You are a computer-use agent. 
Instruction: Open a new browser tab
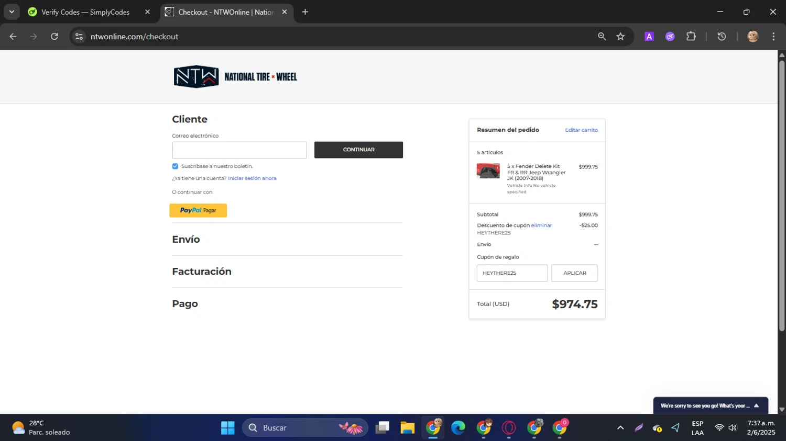point(305,12)
